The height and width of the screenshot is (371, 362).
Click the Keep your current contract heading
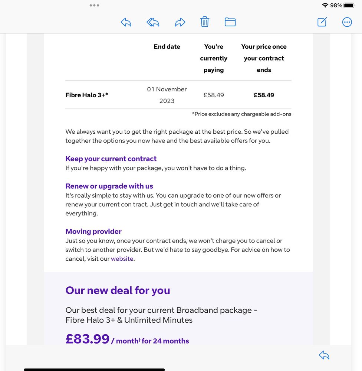[111, 159]
